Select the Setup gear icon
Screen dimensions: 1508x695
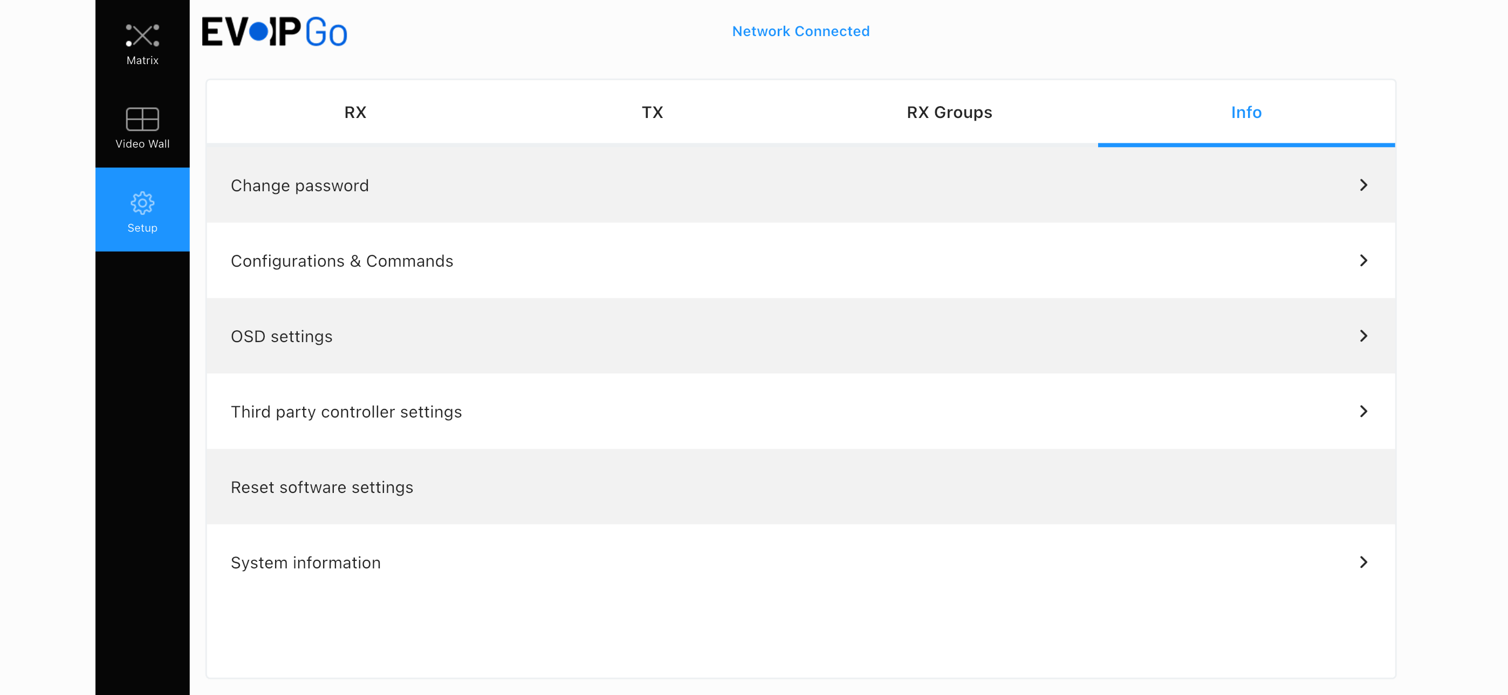click(142, 203)
